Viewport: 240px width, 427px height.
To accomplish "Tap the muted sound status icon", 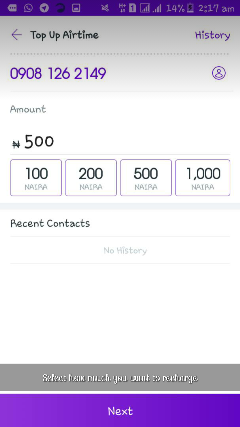I will (x=105, y=8).
